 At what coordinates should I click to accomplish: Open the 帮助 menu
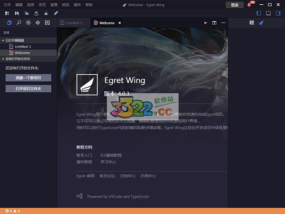[x=89, y=5]
